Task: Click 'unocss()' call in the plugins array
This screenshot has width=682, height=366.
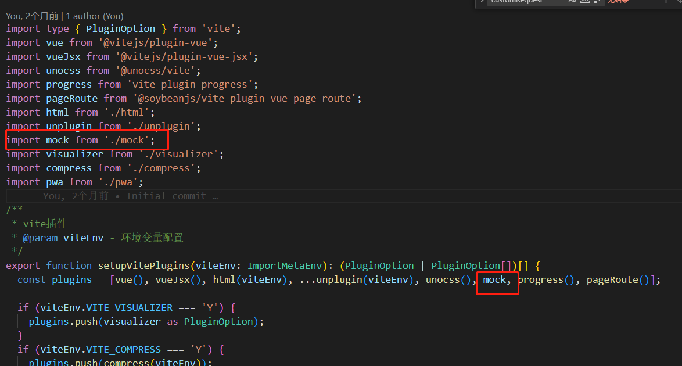Action: [x=448, y=279]
